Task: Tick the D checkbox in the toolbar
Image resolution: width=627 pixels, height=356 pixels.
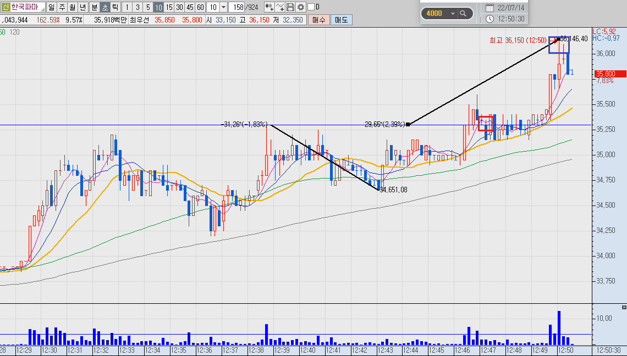Action: (311, 7)
